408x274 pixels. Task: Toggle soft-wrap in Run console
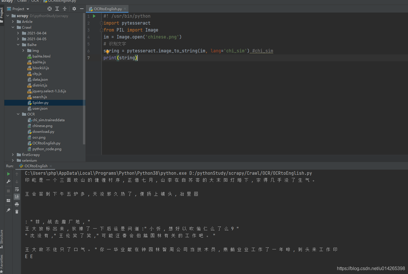[x=17, y=189]
